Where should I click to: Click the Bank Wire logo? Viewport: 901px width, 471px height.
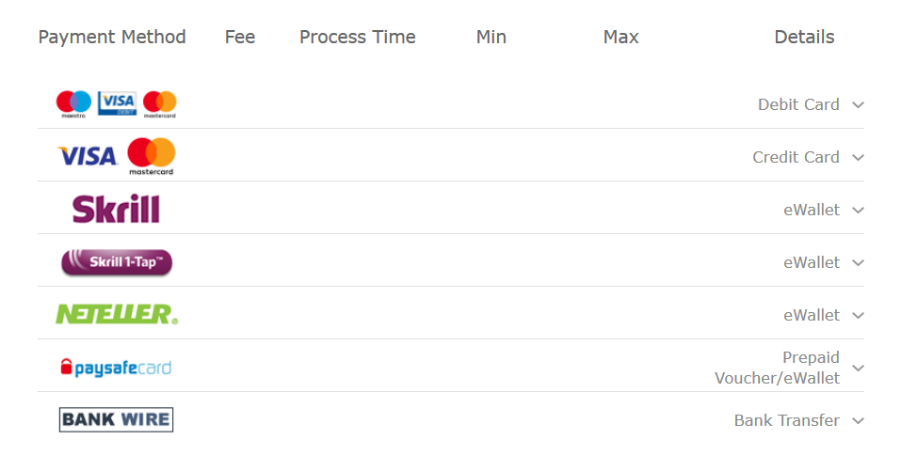pos(116,419)
